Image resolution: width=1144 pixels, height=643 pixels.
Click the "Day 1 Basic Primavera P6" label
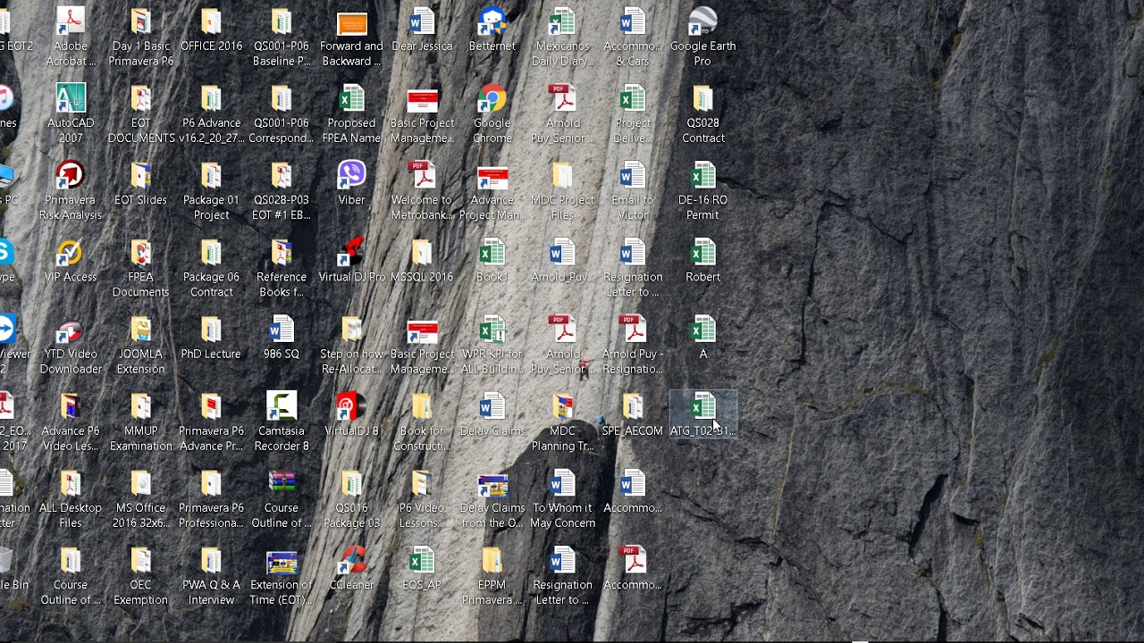(x=140, y=54)
